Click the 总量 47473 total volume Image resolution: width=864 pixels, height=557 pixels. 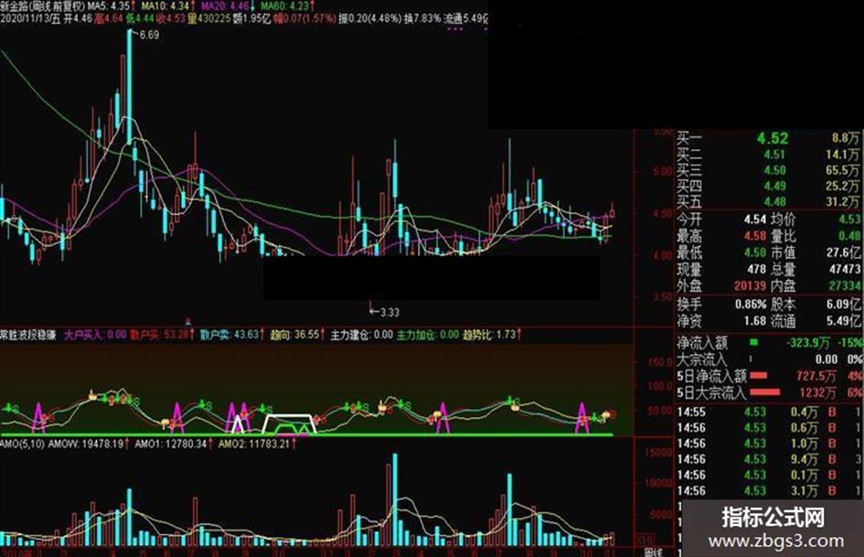click(845, 269)
